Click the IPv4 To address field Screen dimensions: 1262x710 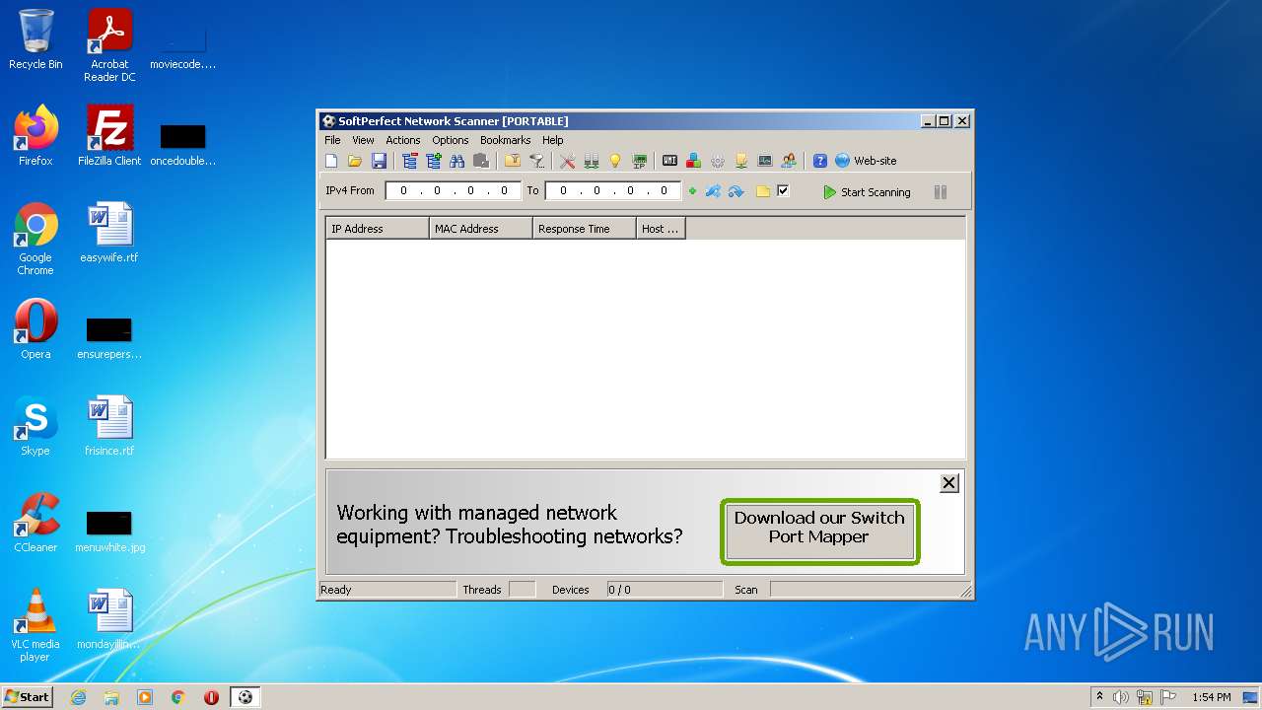point(612,191)
